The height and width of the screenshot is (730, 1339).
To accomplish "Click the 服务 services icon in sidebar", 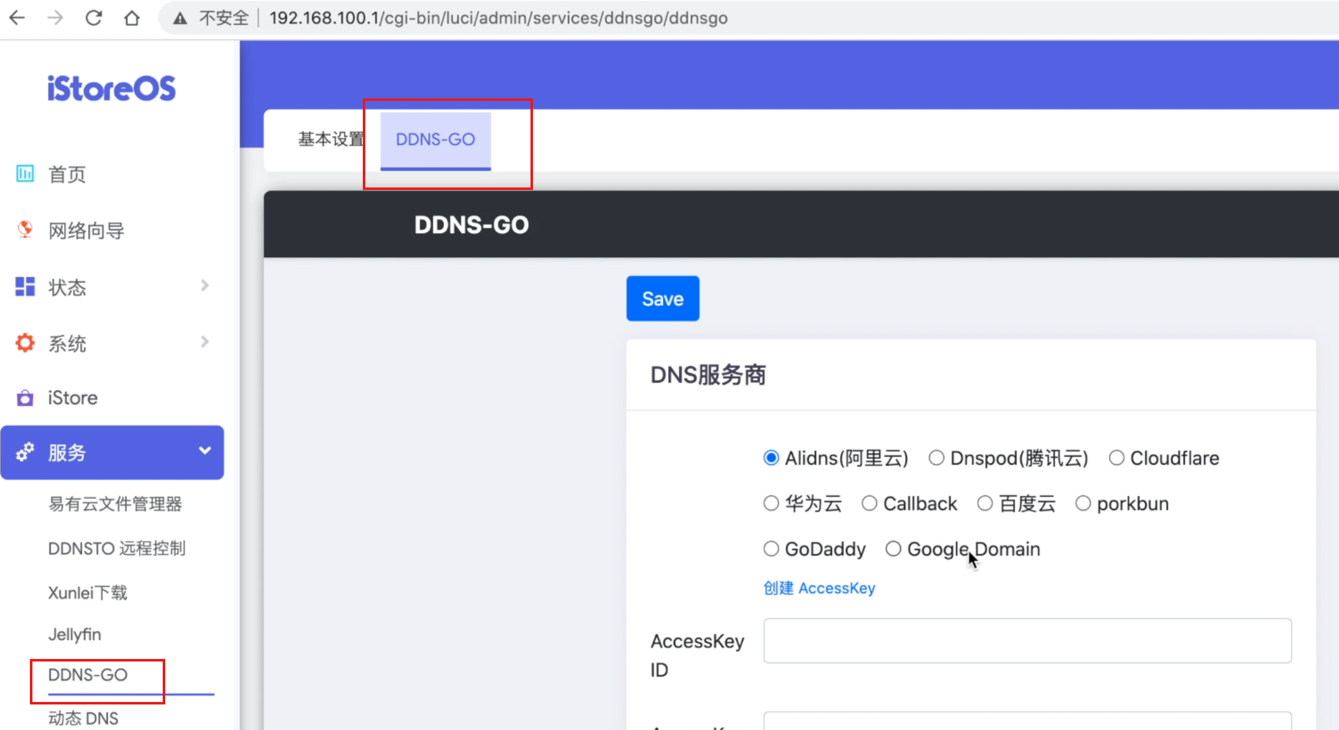I will [25, 453].
